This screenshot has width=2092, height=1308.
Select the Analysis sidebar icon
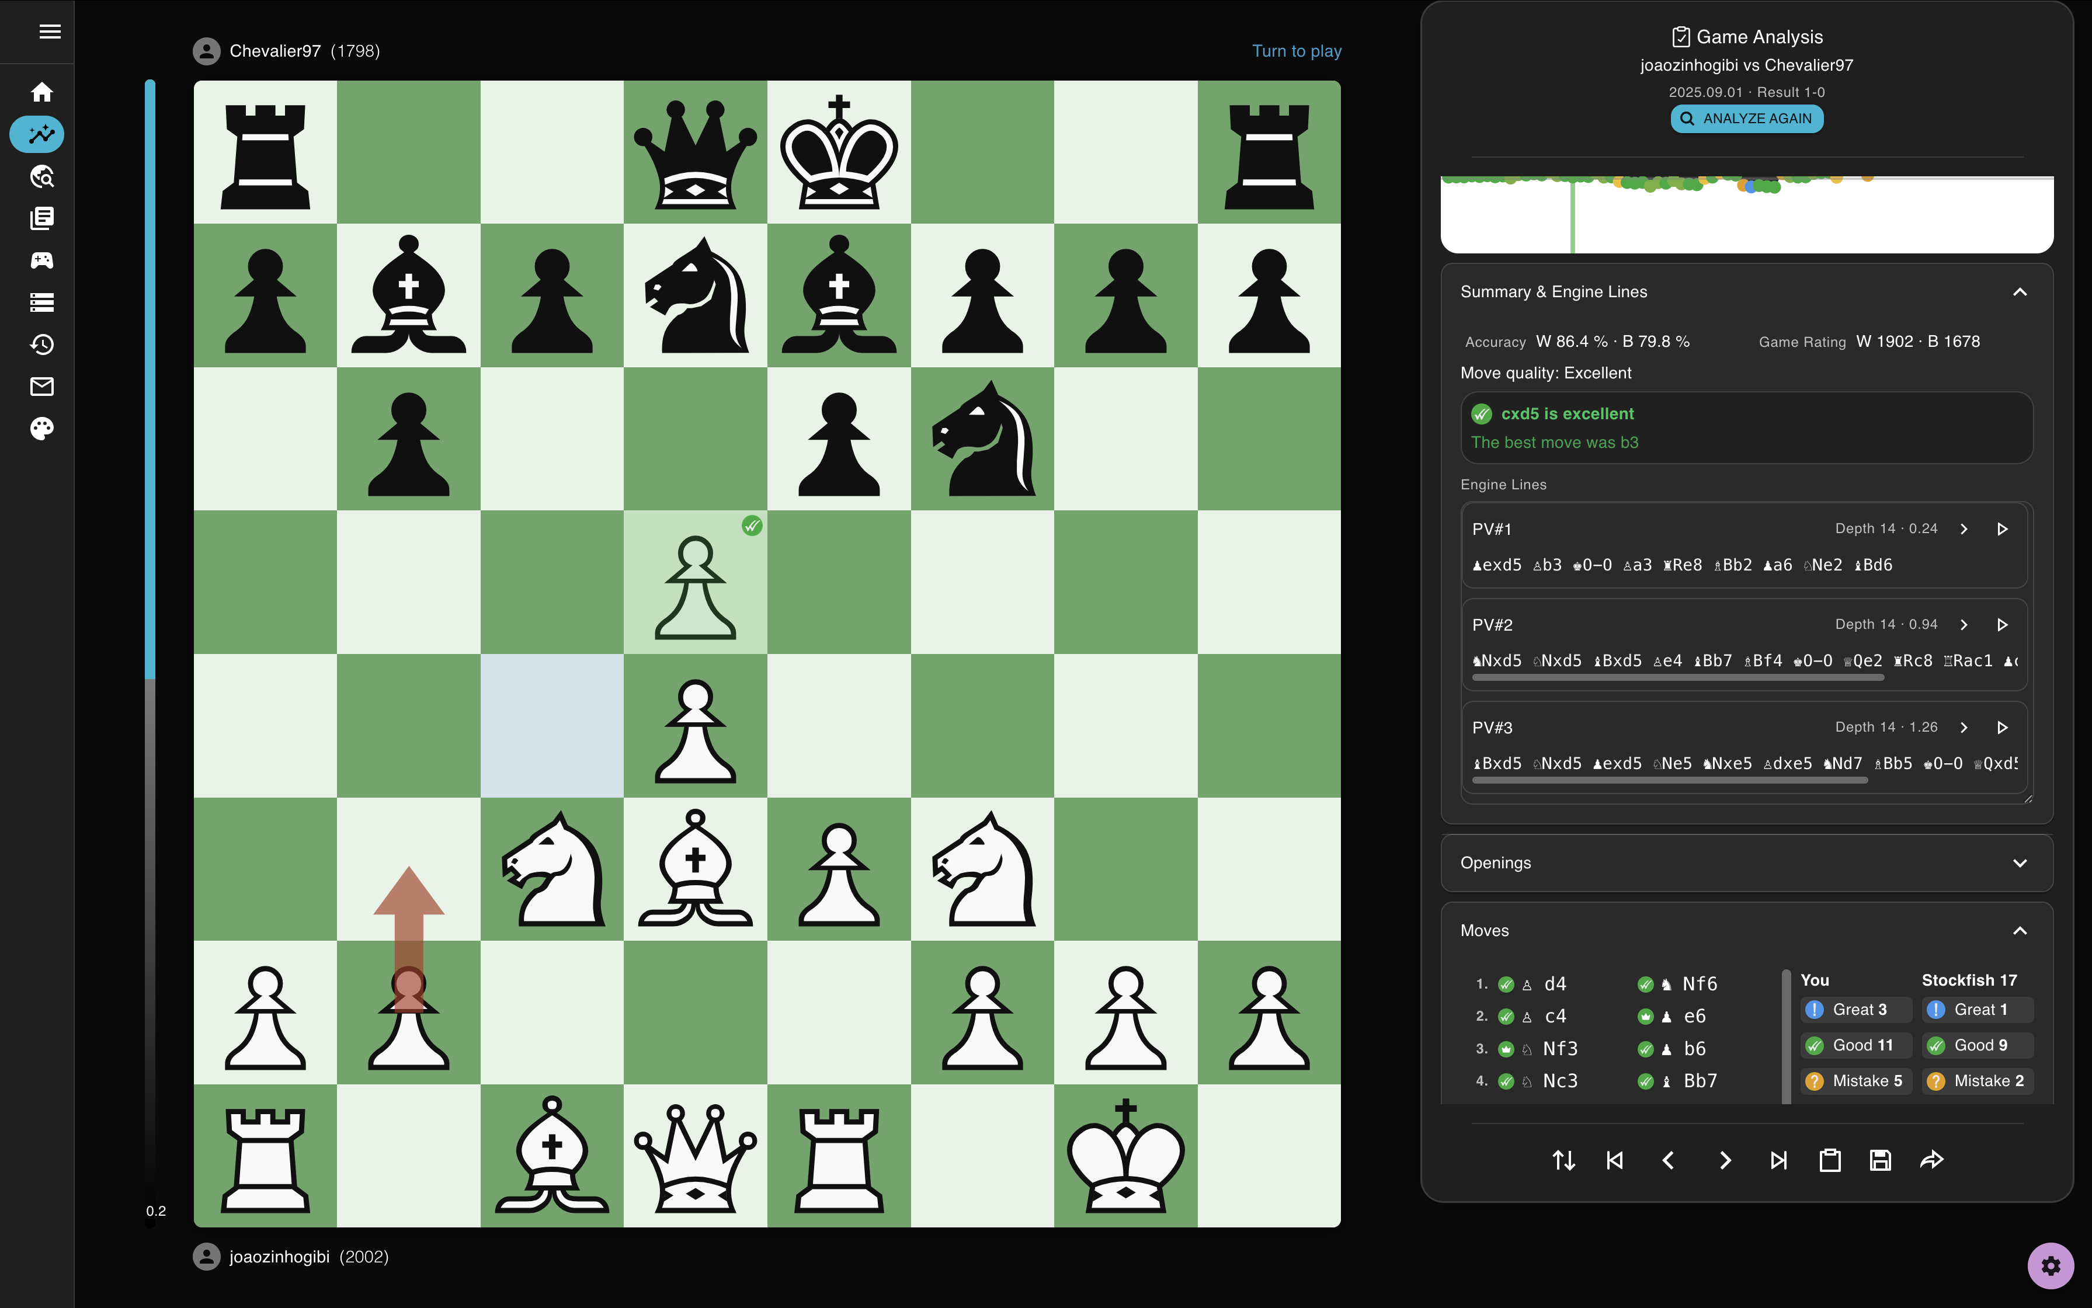pyautogui.click(x=37, y=134)
